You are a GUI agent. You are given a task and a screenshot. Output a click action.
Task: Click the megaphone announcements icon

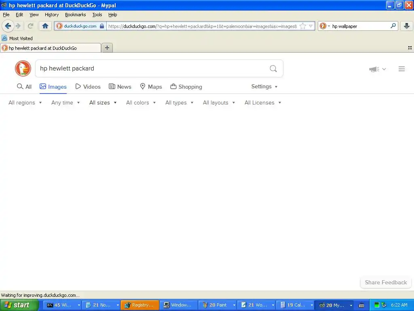(374, 69)
